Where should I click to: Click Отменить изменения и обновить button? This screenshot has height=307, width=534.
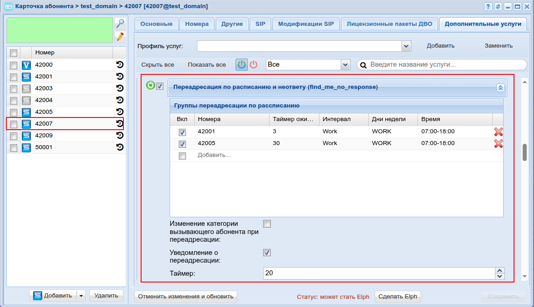pos(186,297)
